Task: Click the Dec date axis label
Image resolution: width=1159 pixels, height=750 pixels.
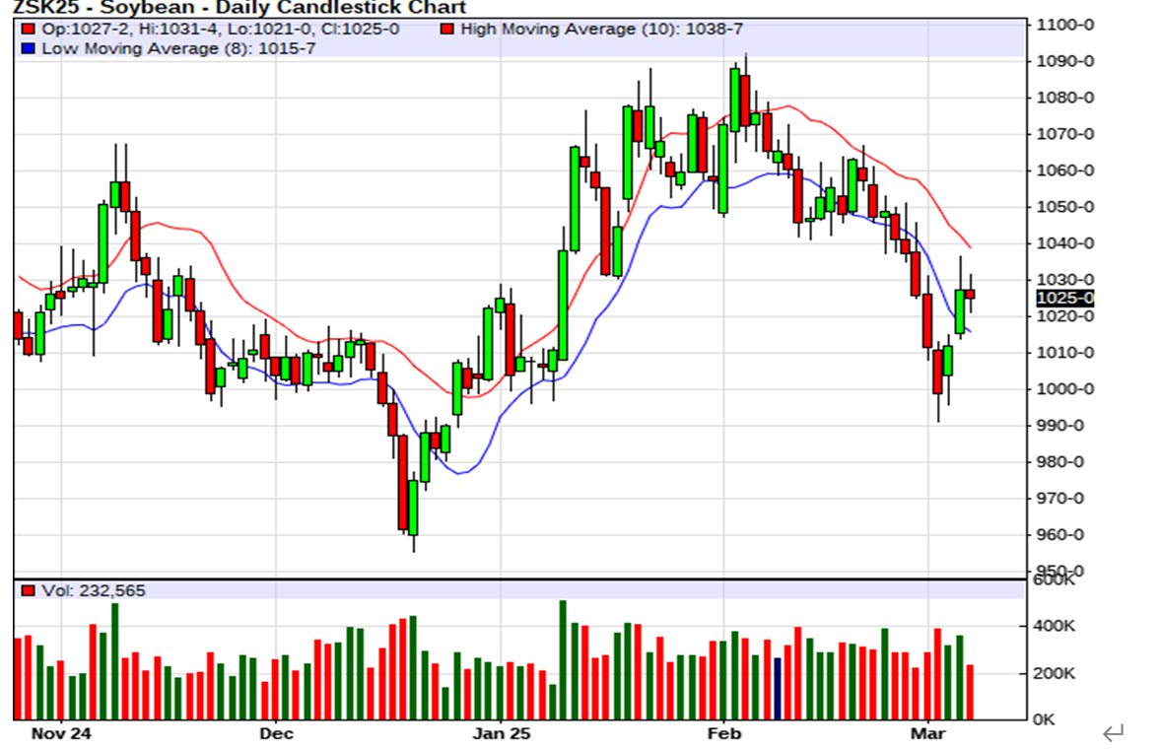Action: click(277, 733)
